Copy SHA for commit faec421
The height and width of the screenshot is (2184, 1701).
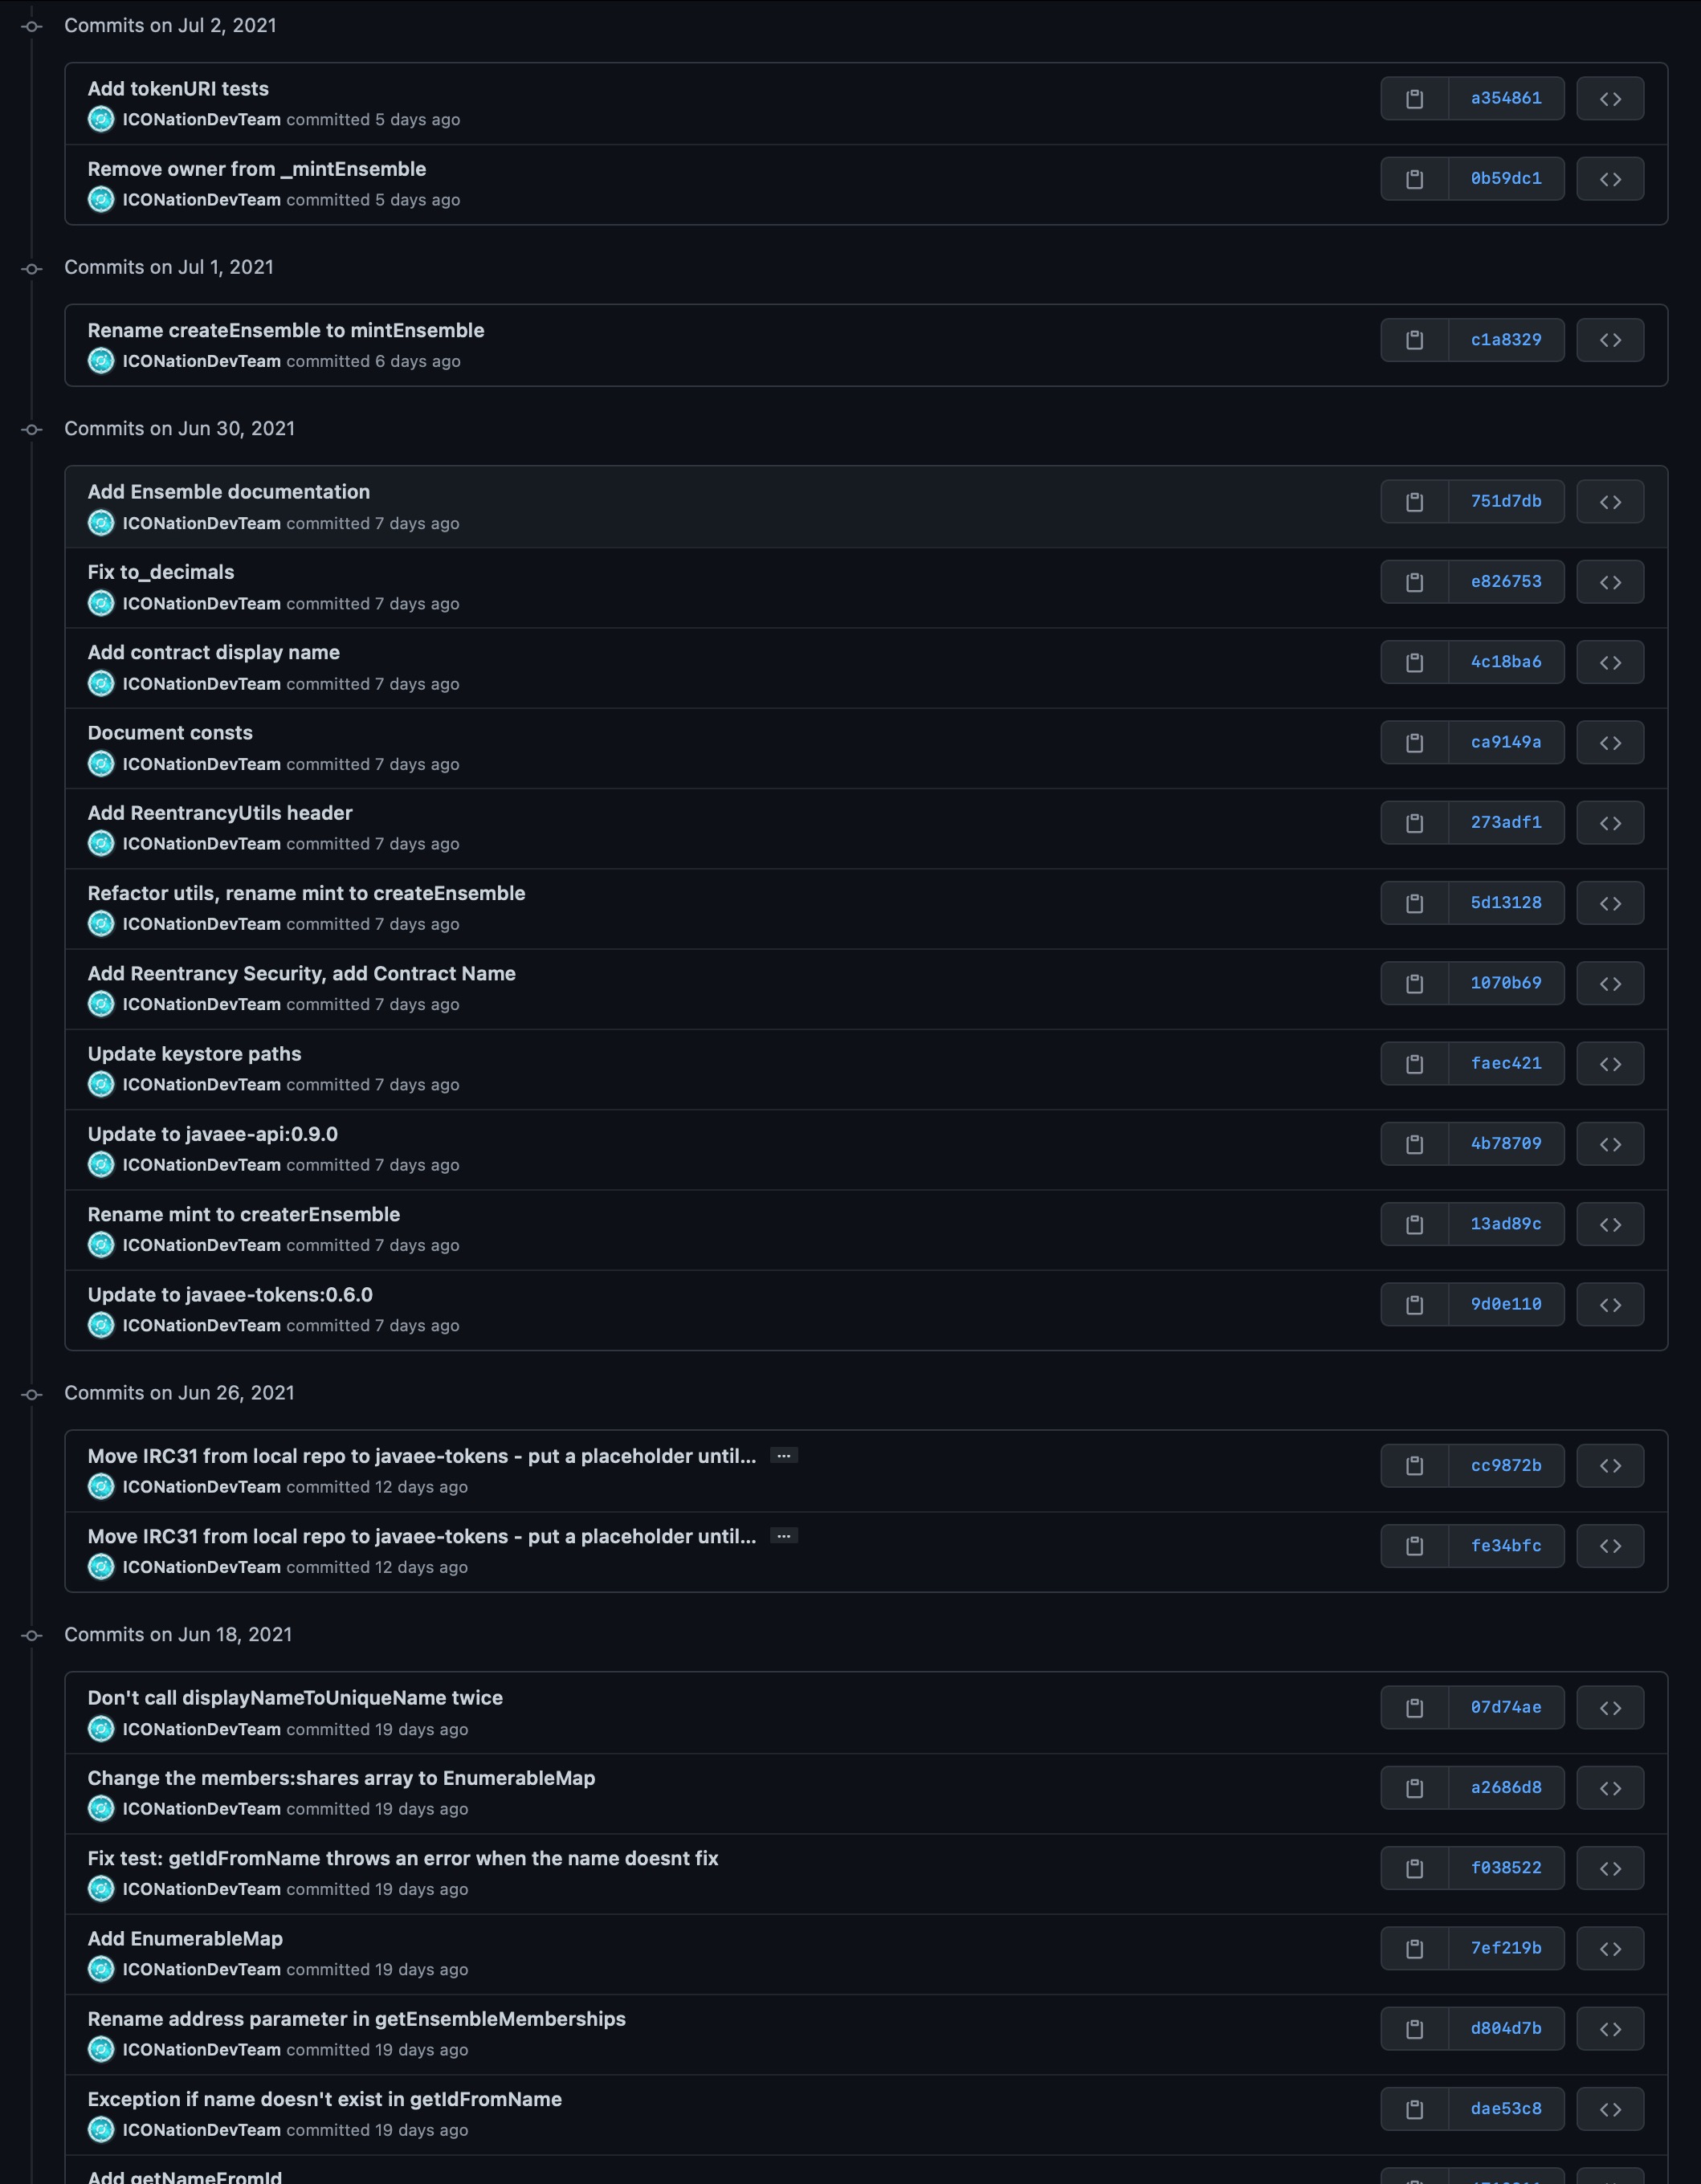[1414, 1064]
